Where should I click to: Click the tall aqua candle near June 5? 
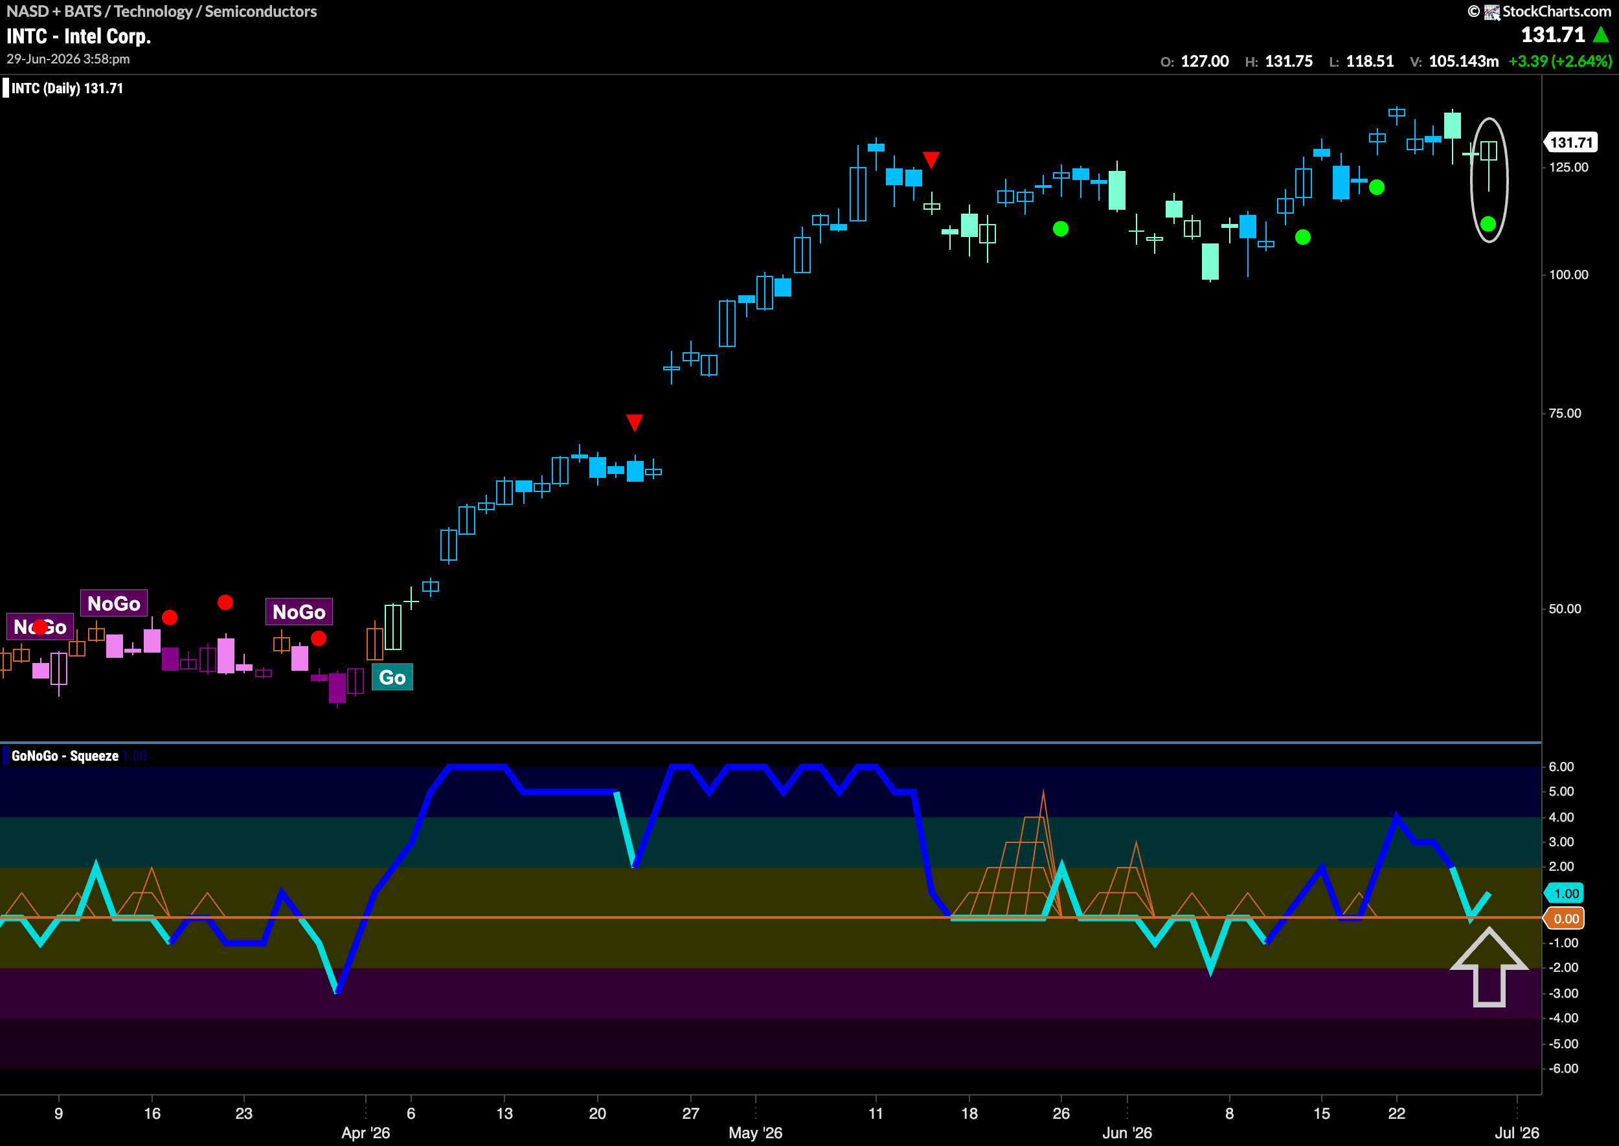coord(1210,262)
